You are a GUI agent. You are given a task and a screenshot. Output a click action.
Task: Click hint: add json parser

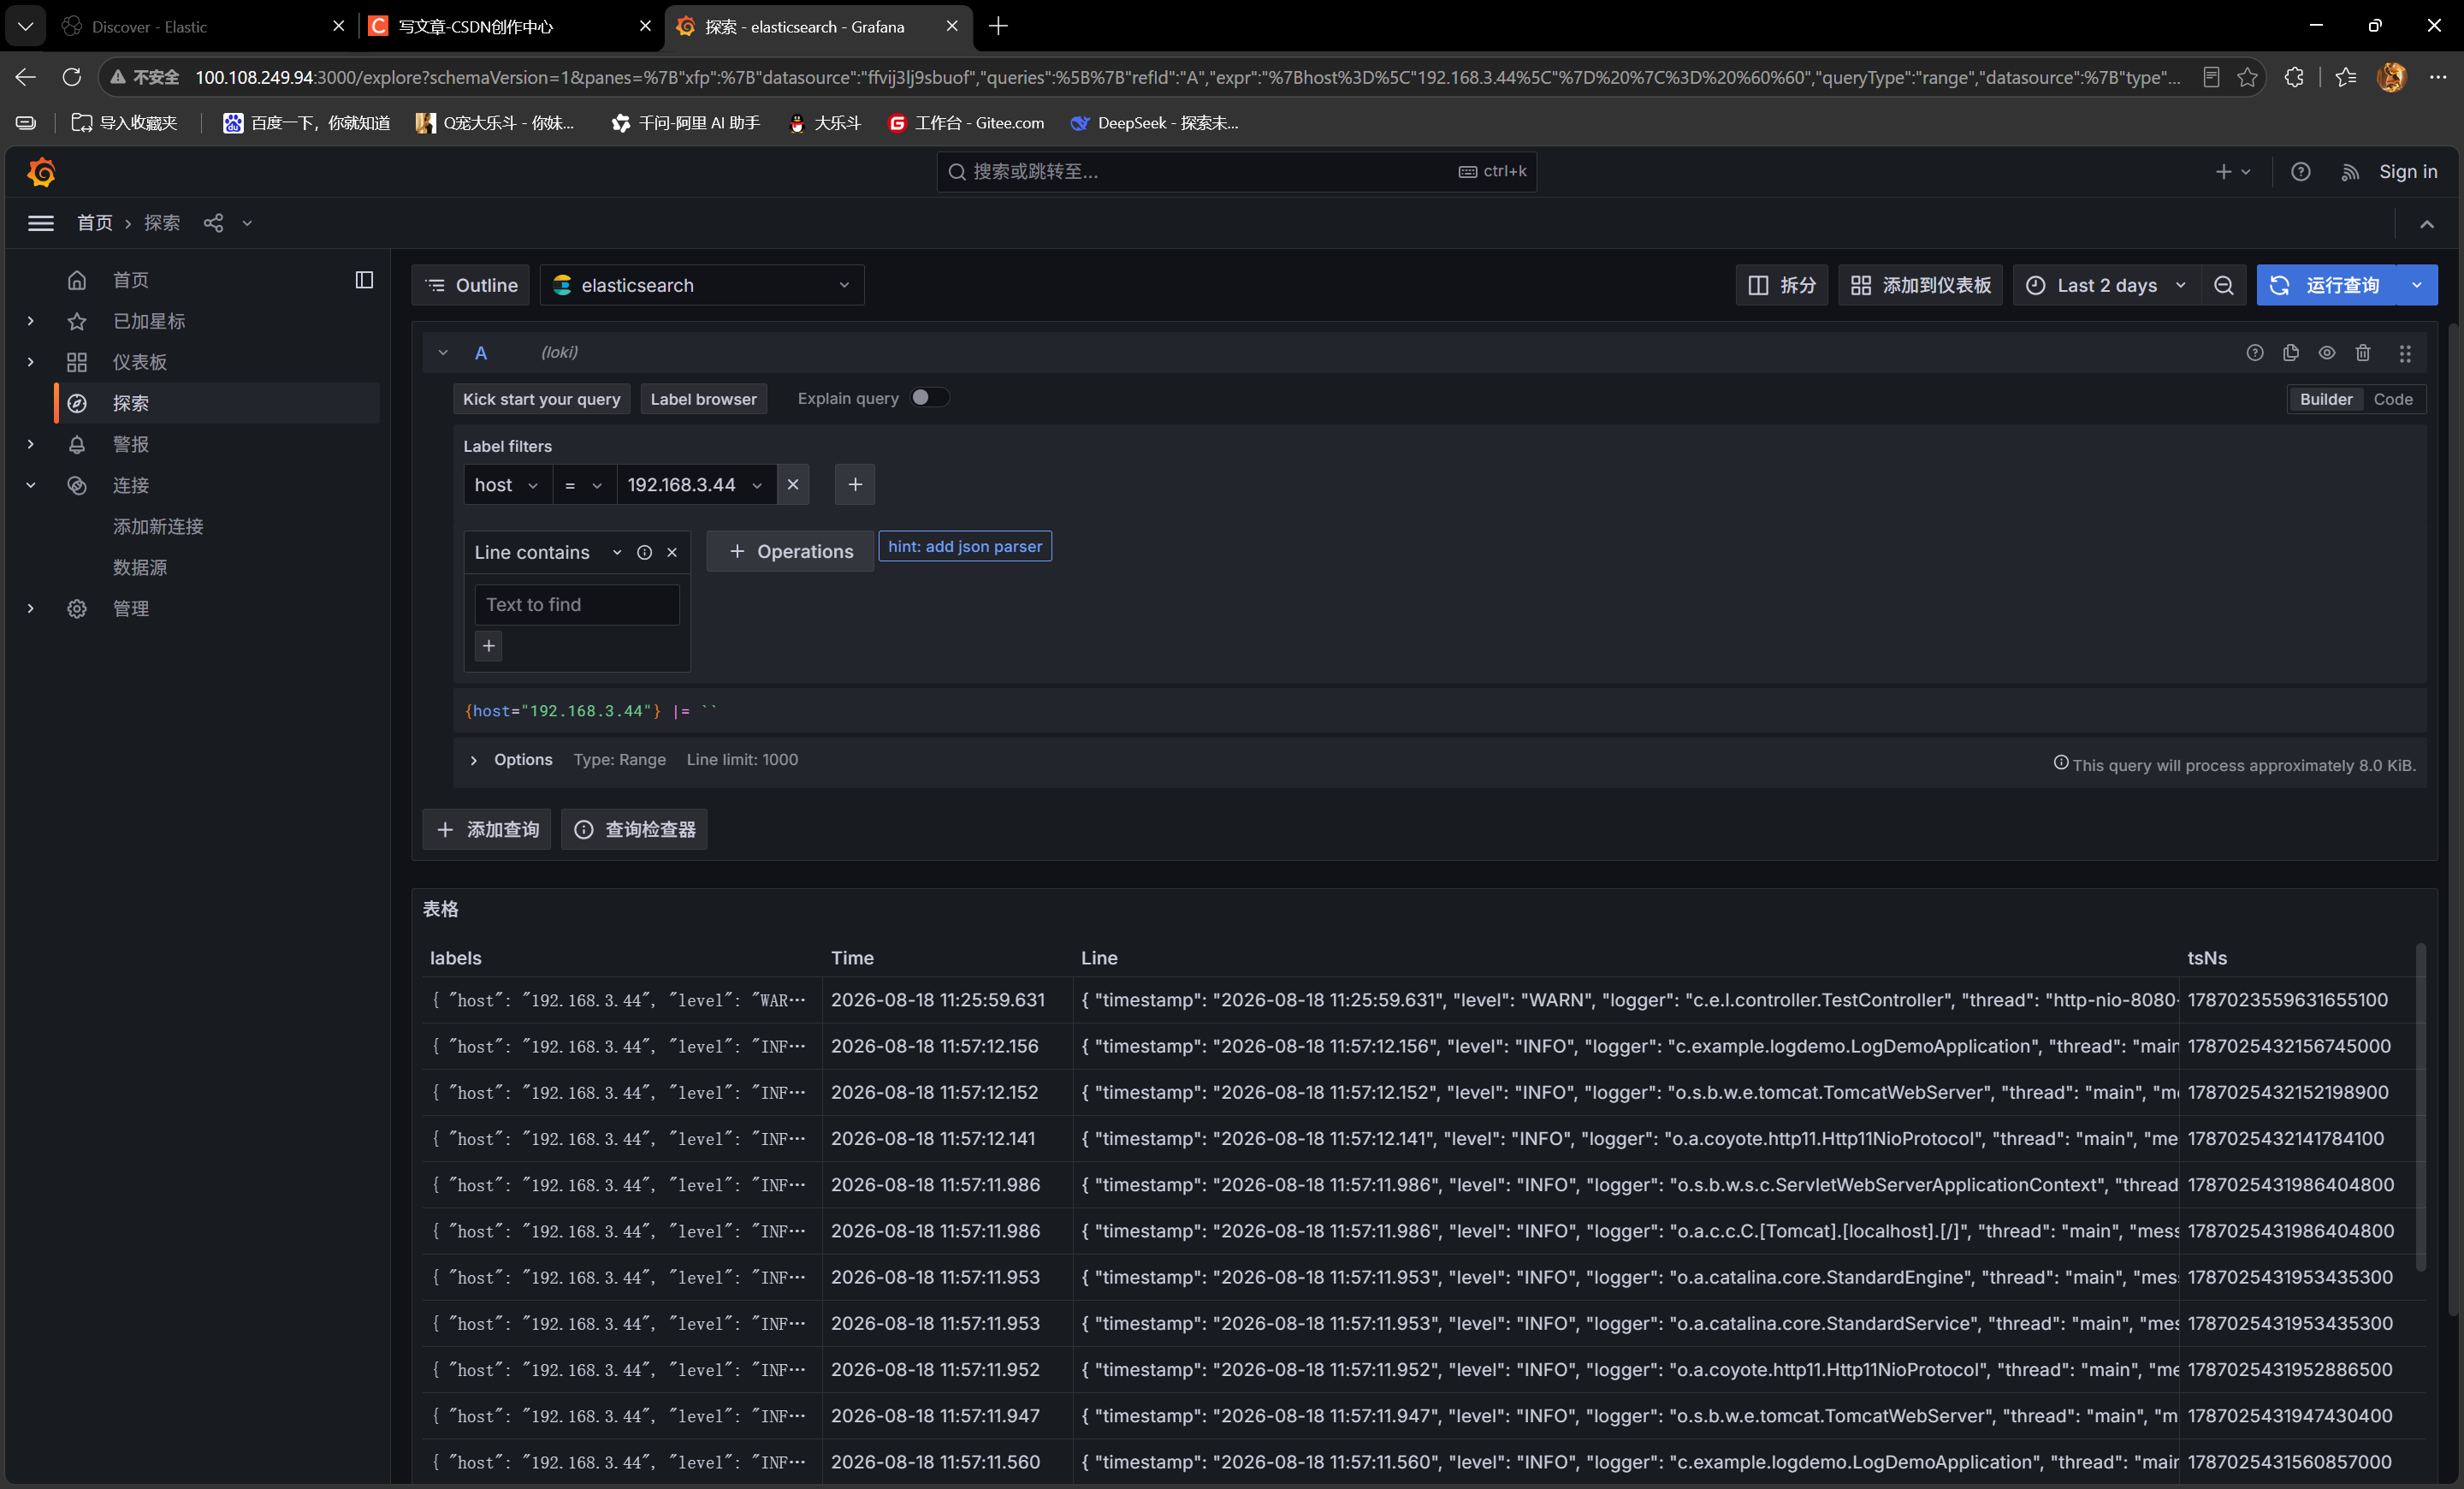tap(965, 546)
